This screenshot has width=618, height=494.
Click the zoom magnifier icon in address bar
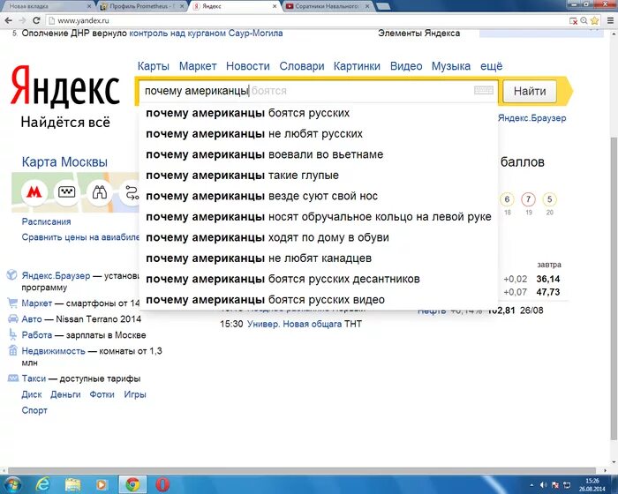coord(584,20)
